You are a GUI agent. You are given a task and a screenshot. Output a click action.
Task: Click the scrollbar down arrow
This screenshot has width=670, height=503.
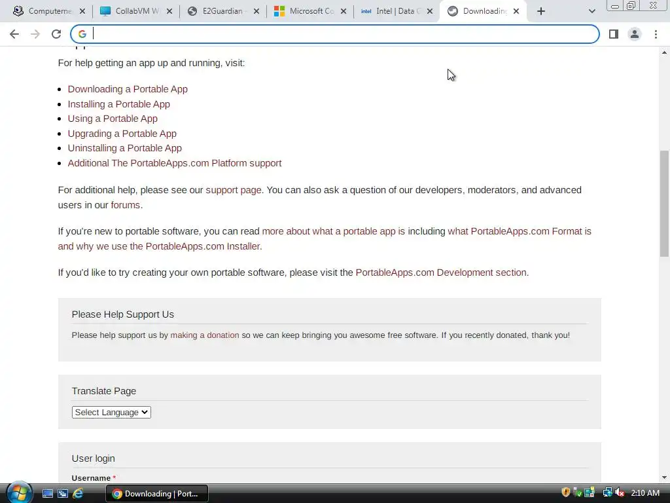click(x=664, y=477)
